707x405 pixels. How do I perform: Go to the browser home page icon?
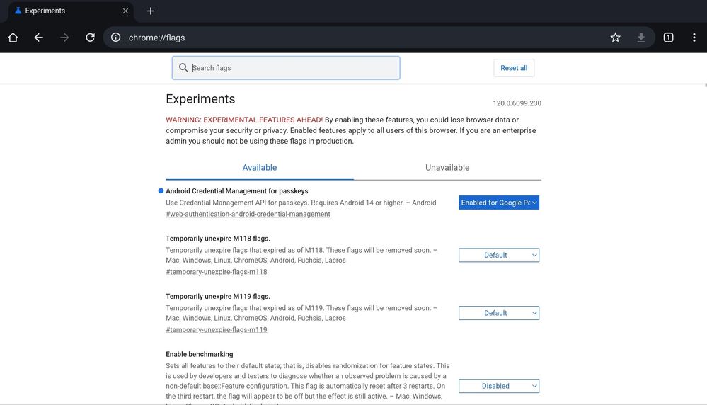click(13, 38)
